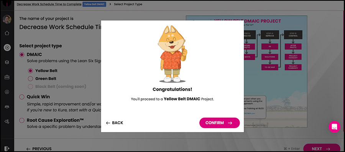Click Select Project Type breadcrumb text

point(128,4)
